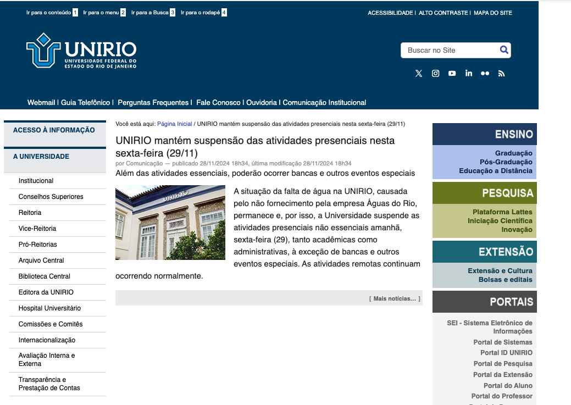
Task: Open the Webmail menu item
Action: (41, 102)
